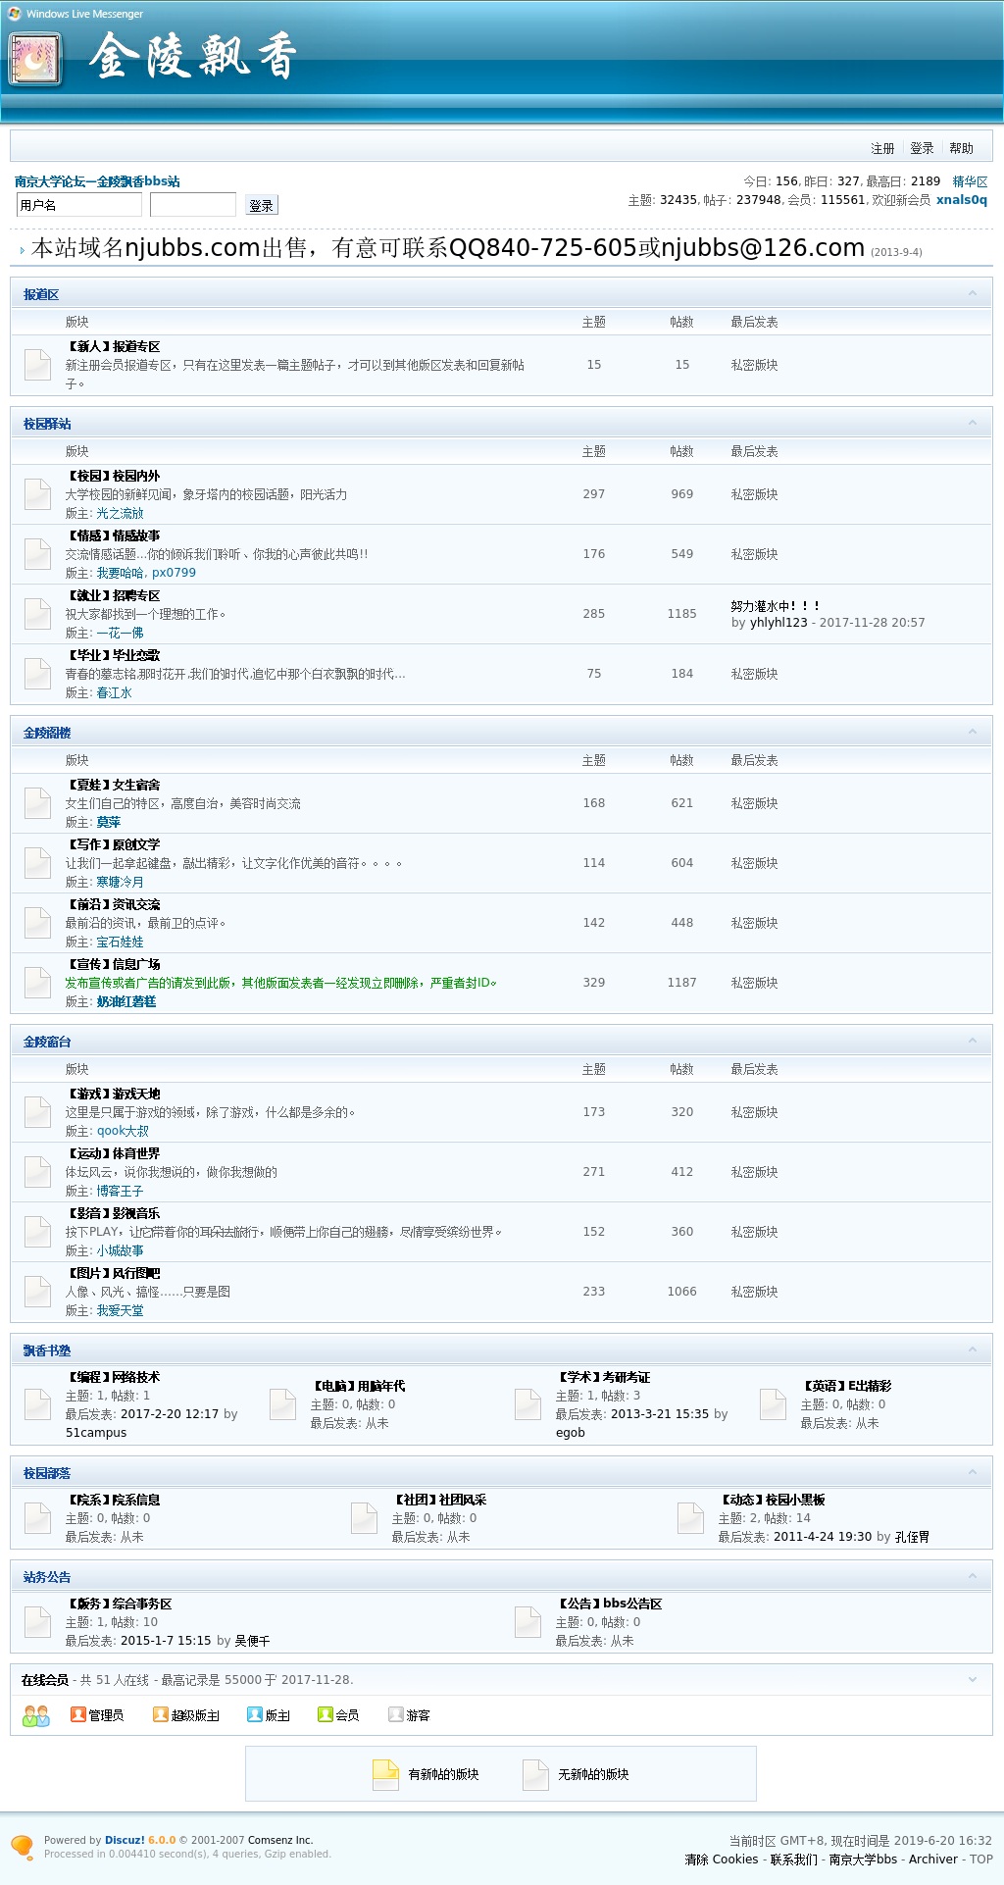The height and width of the screenshot is (1885, 1004).
Task: Click forum icon beside 【游戏】游戏天地
Action: click(37, 1112)
